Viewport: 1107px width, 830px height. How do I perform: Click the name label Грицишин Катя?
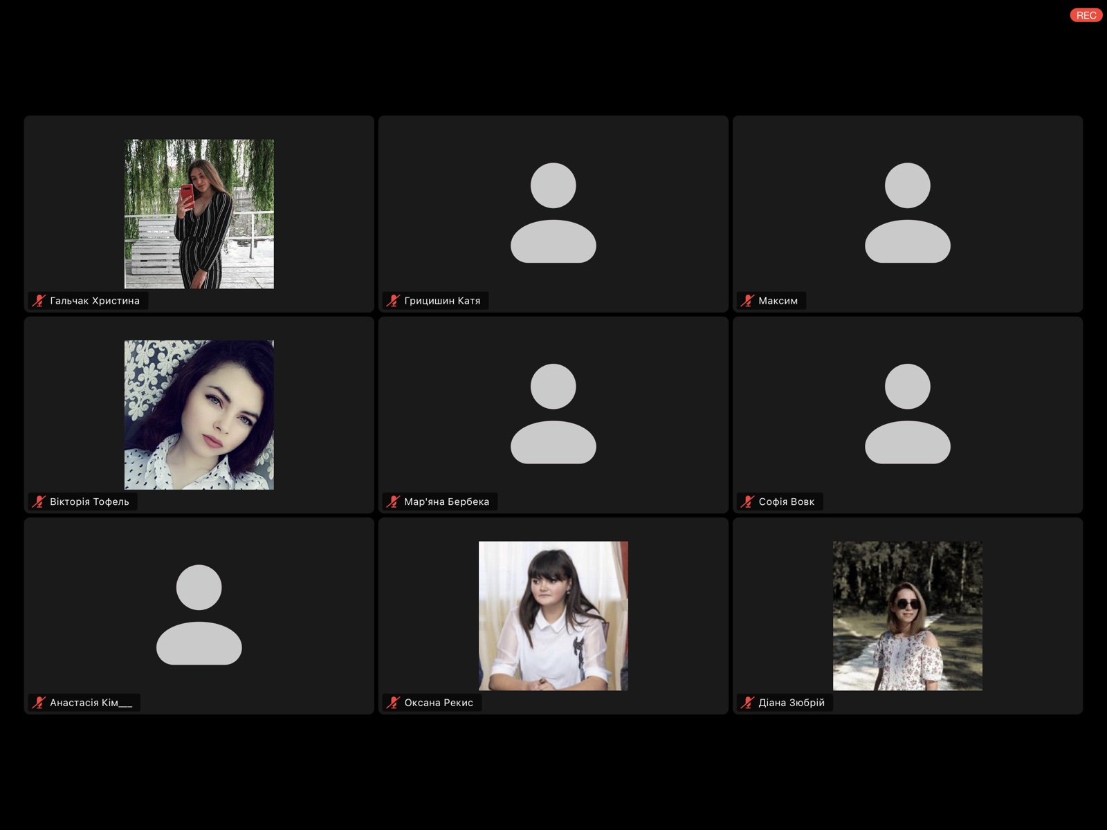(x=442, y=301)
